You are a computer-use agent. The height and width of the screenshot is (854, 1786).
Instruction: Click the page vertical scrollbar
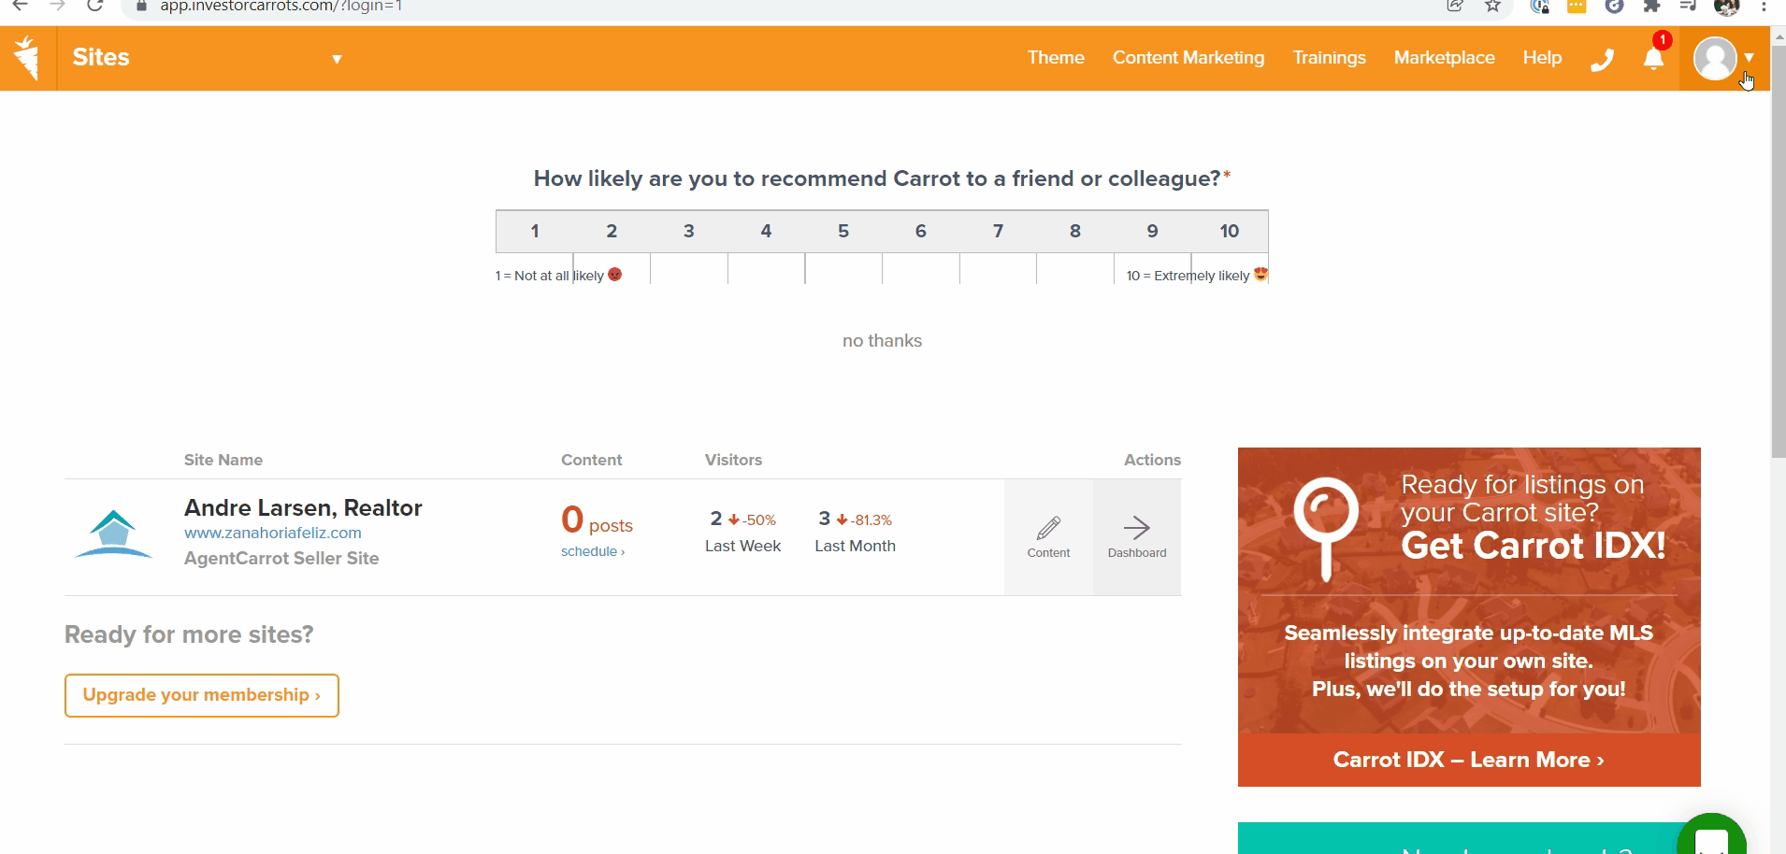coord(1778,252)
